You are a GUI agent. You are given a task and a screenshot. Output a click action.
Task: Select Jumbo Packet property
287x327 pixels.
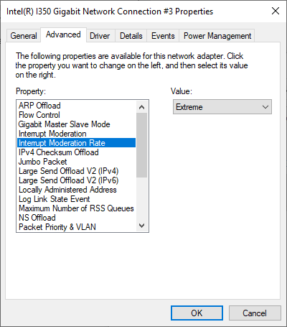tap(76, 162)
